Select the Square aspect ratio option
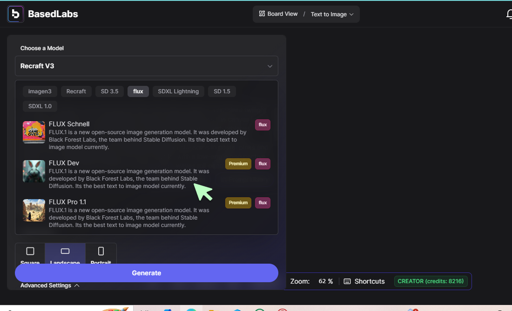512x311 pixels. 30,254
